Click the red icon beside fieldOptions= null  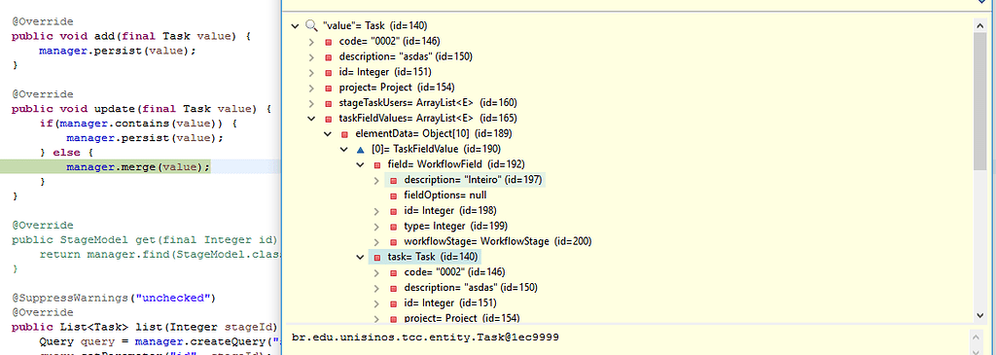[x=393, y=195]
